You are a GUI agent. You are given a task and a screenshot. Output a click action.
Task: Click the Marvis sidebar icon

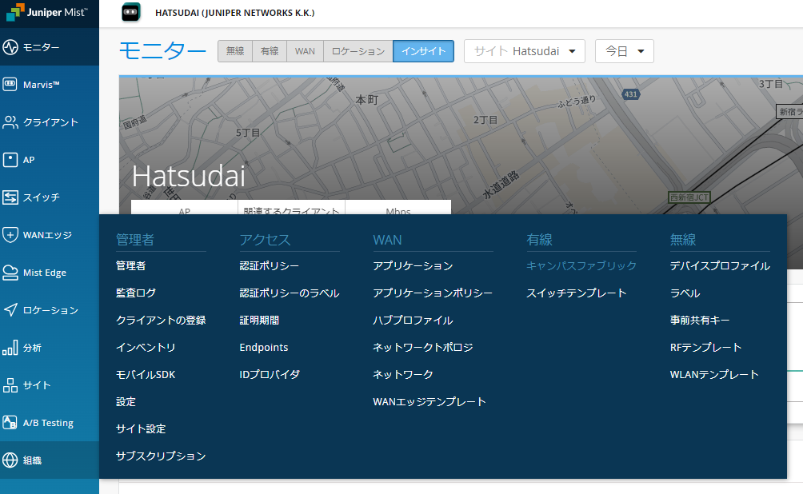click(10, 85)
